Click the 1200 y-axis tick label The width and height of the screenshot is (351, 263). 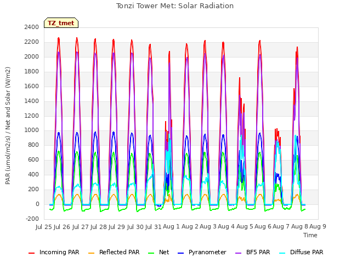click(x=32, y=116)
